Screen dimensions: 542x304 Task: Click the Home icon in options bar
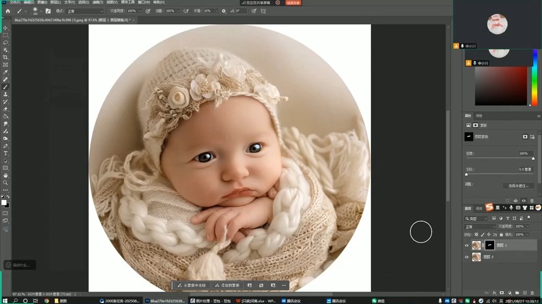(x=8, y=11)
